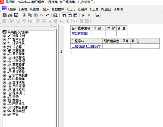
Task: Close the support library panel
Action: point(55,26)
